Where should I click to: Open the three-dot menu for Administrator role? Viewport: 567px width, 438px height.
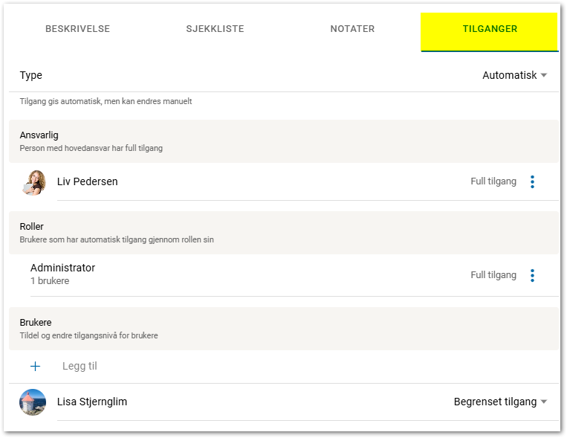(x=532, y=275)
